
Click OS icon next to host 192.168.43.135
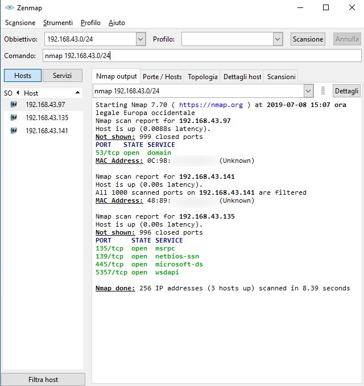click(13, 118)
